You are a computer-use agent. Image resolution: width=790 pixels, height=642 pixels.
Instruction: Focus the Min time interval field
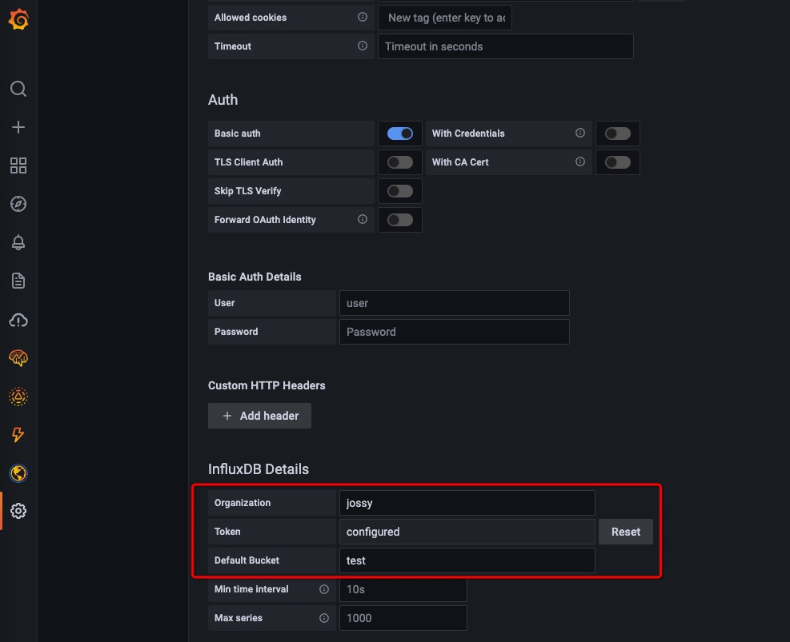[x=403, y=589]
